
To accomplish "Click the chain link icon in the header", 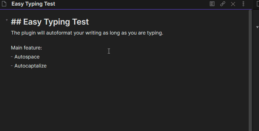I will point(223,4).
